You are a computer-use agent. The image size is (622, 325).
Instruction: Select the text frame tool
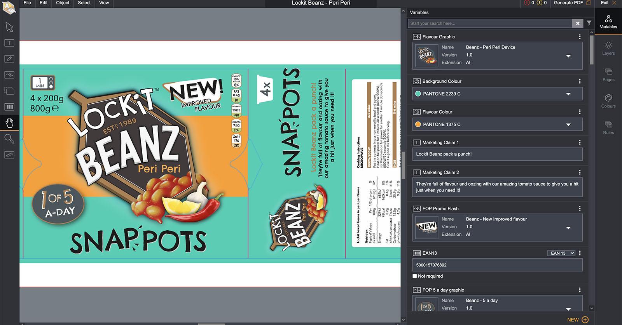(x=9, y=43)
